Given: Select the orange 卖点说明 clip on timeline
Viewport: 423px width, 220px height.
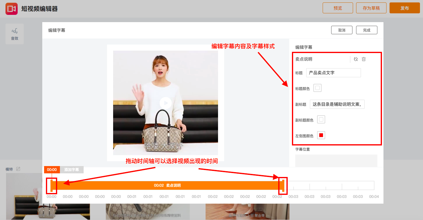Looking at the screenshot, I should [167, 185].
